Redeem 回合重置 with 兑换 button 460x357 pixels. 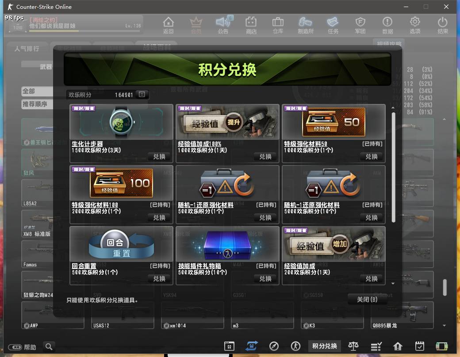(159, 279)
